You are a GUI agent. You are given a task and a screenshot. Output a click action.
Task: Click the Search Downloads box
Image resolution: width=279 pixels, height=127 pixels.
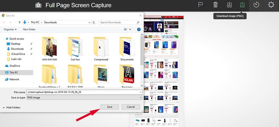coord(120,22)
